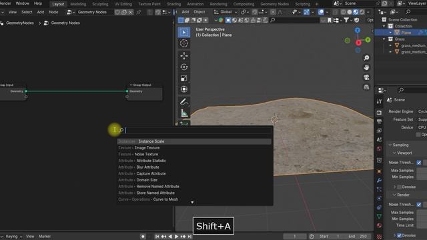The width and height of the screenshot is (427, 240).
Task: Click the End frame field showing 250
Action: tap(358, 237)
